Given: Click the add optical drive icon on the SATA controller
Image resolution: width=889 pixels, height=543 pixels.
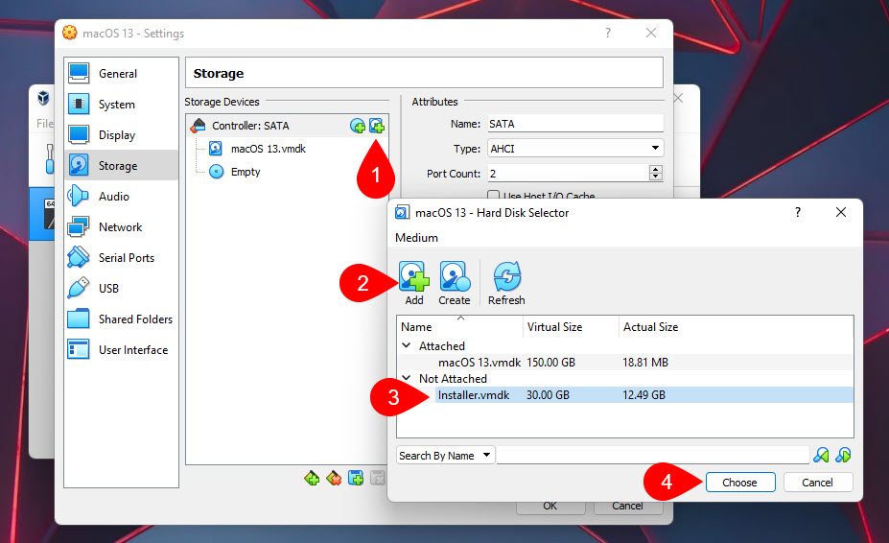Looking at the screenshot, I should pos(358,126).
